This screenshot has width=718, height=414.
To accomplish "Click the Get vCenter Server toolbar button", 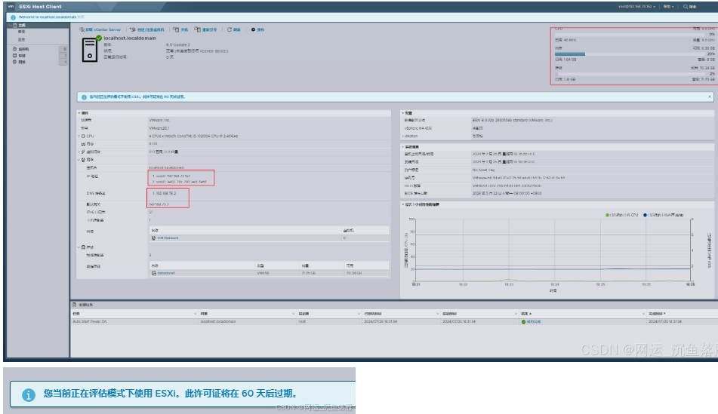I will [x=100, y=29].
